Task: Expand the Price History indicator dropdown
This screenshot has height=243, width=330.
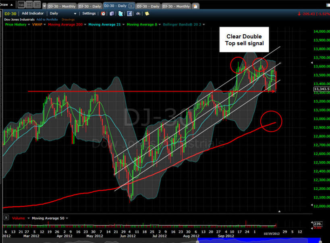Action: click(x=29, y=25)
